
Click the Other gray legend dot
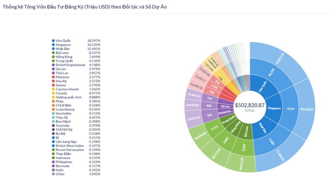53,174
